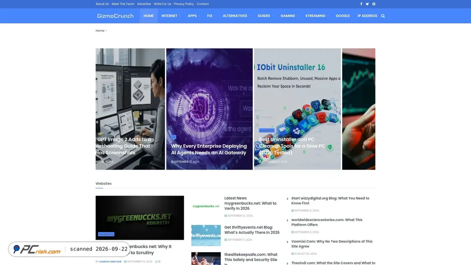Click the thriftyevents small thumbnail
The image size is (471, 265).
pyautogui.click(x=206, y=235)
